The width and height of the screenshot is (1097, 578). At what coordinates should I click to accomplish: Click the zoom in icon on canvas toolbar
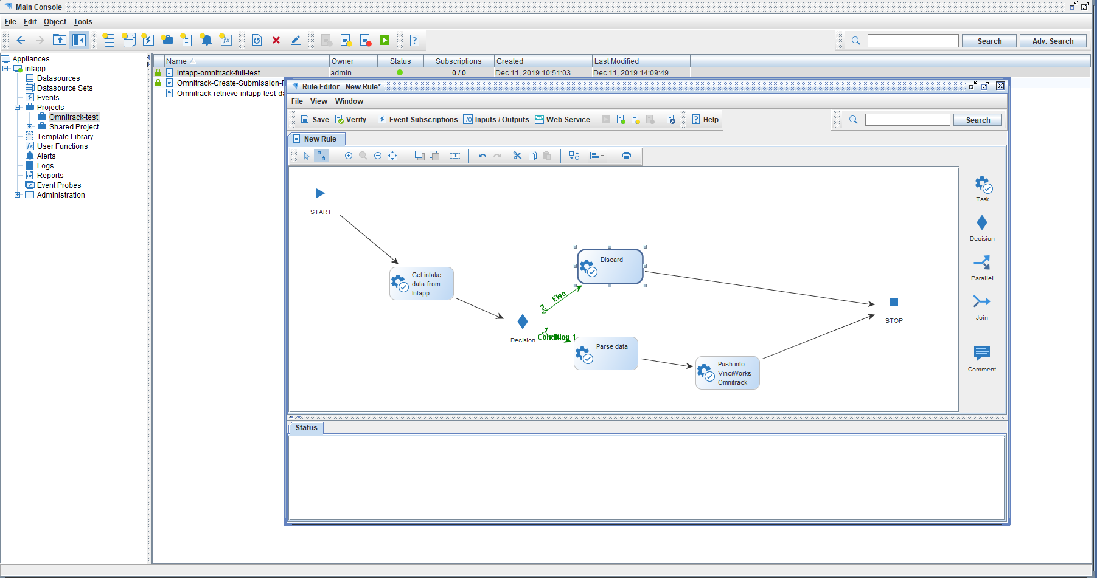[x=349, y=156]
